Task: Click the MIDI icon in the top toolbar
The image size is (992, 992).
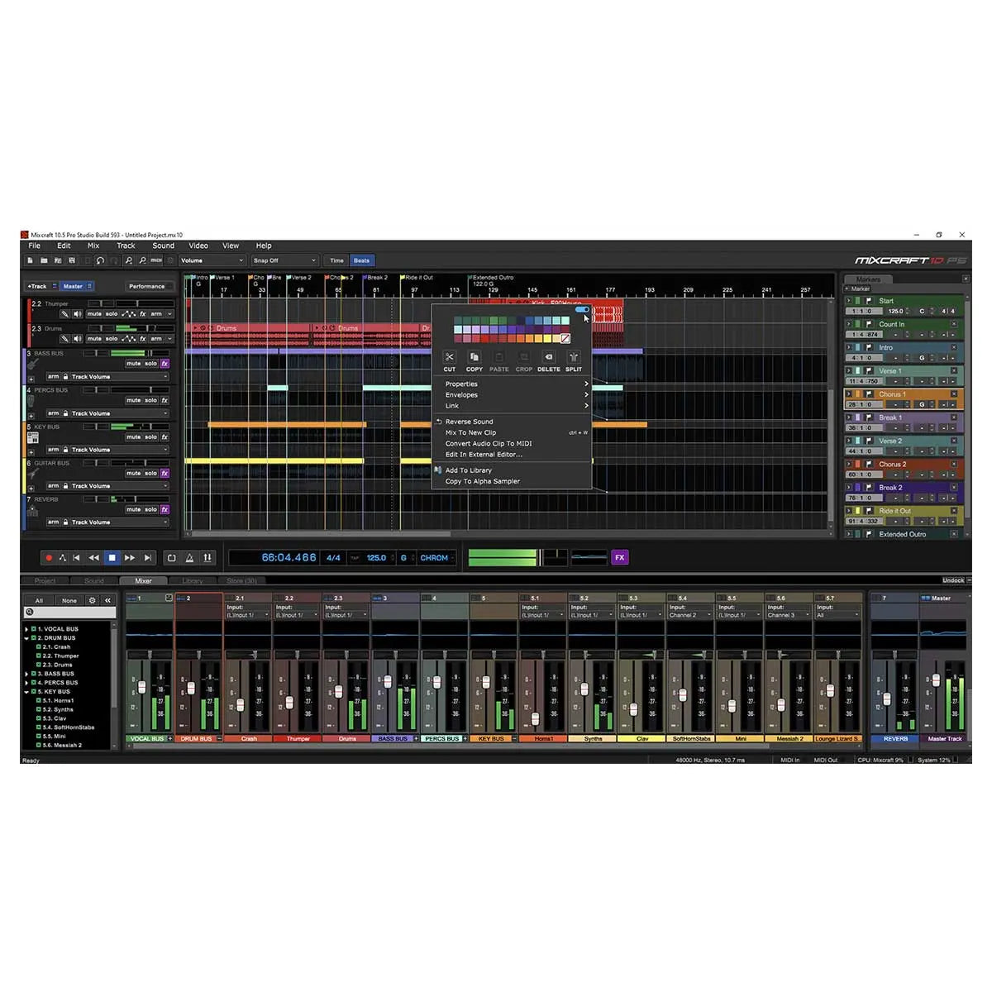Action: pyautogui.click(x=155, y=260)
